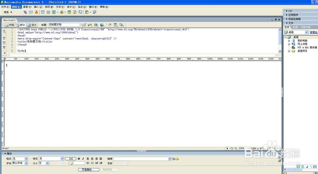
Task: Click the Images insert icon
Action: [x=54, y=12]
